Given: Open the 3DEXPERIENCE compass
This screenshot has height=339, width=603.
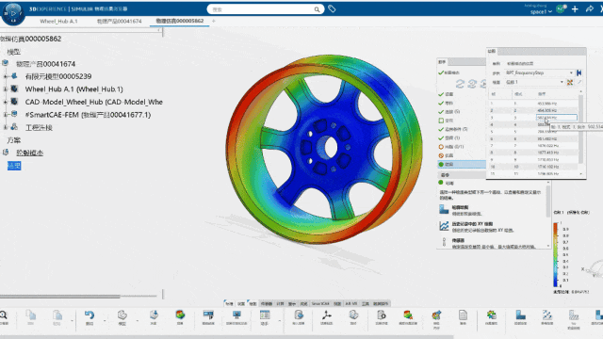Looking at the screenshot, I should pos(13,13).
